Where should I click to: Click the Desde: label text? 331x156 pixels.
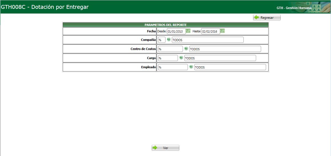tap(162, 31)
